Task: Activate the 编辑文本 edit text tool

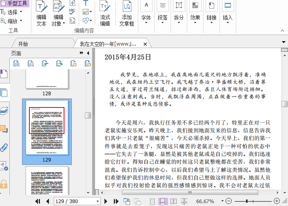Action: tap(41, 13)
